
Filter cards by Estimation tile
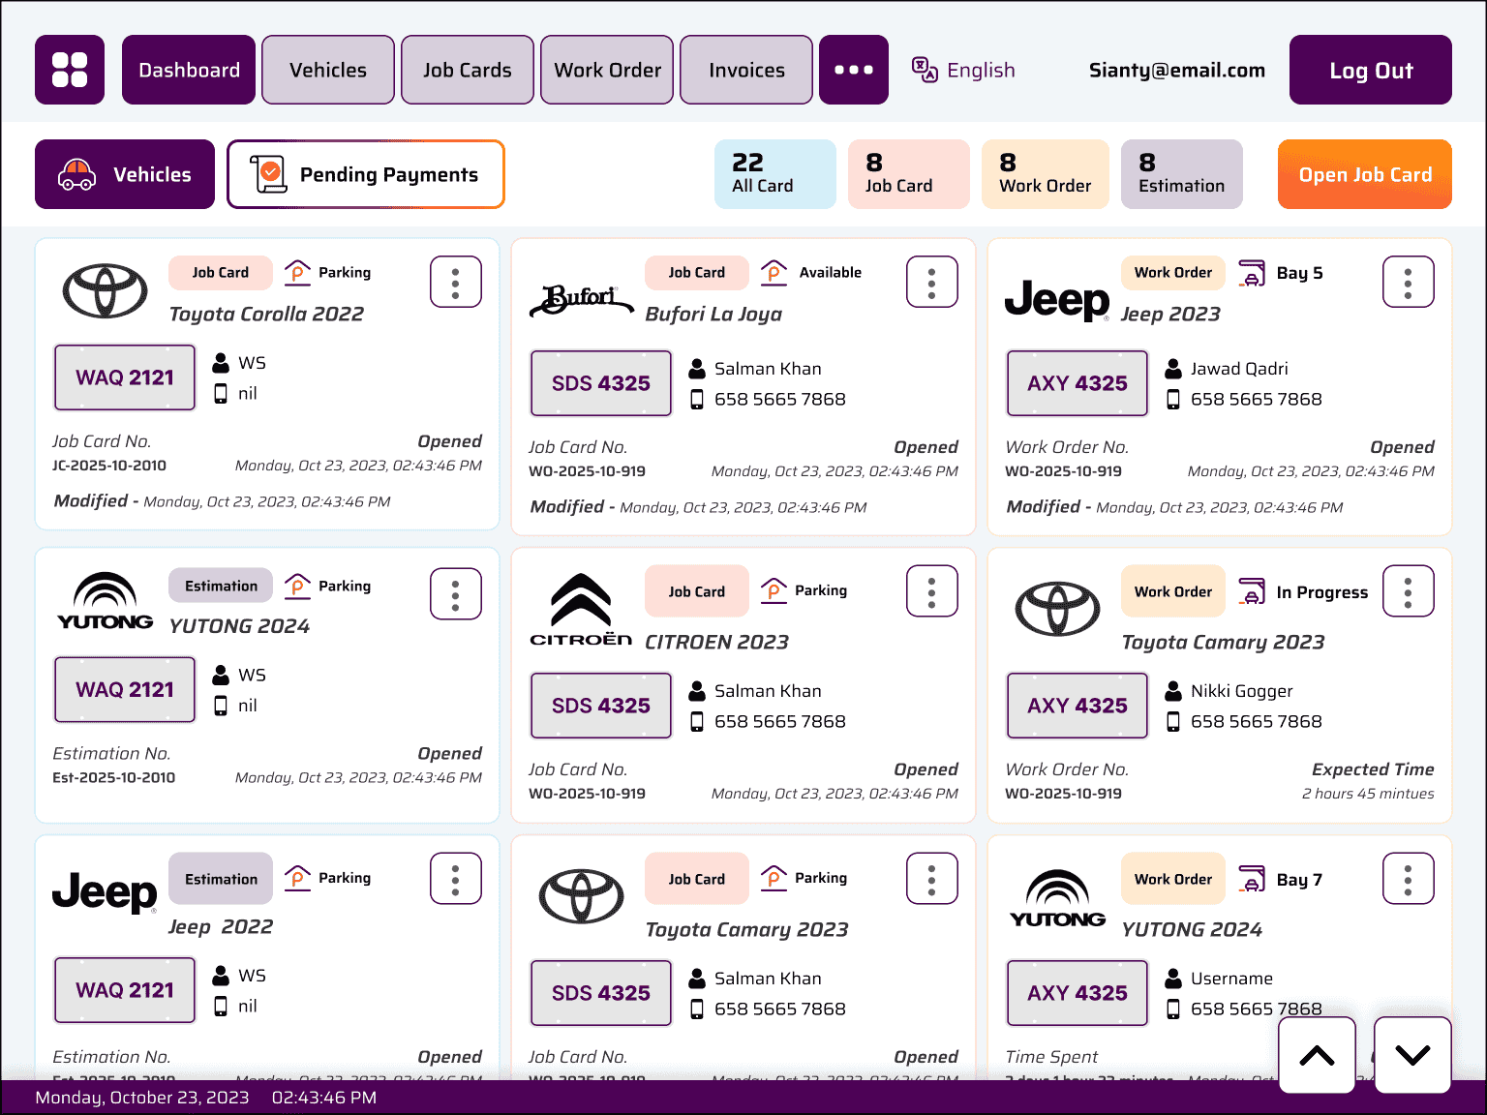1181,174
